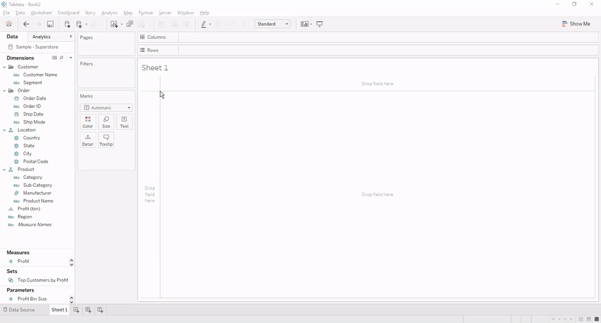Image resolution: width=601 pixels, height=323 pixels.
Task: Click the Show/Hide Cards icon
Action: coord(304,24)
